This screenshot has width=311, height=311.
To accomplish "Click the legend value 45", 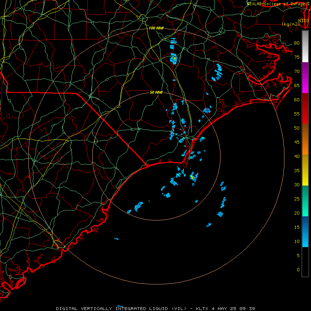I will tap(297, 142).
